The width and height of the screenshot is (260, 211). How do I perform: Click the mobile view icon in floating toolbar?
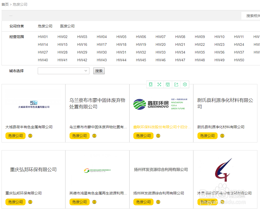pyautogui.click(x=151, y=85)
